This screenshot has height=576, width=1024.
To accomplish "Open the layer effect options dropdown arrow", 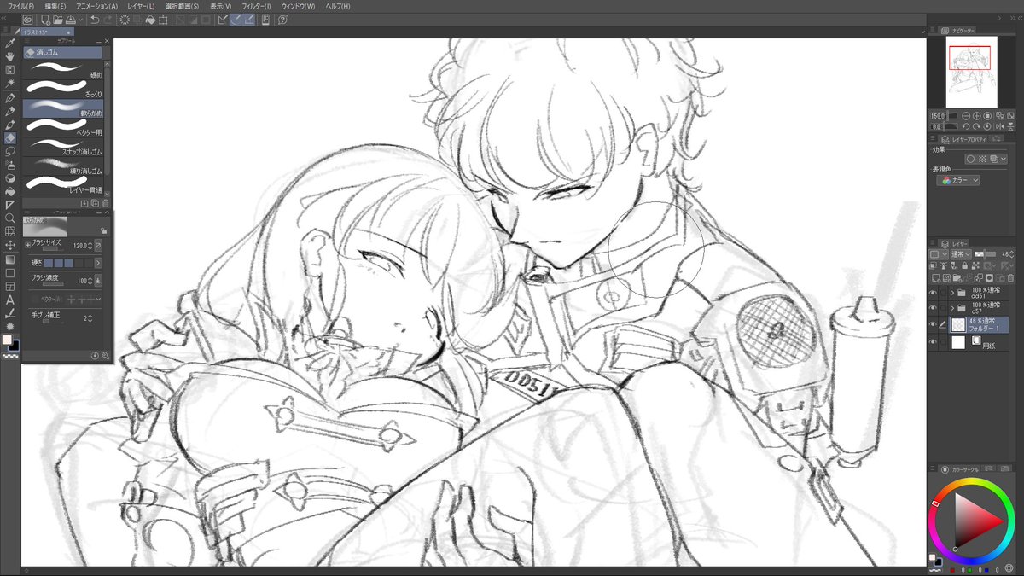I will 1004,160.
